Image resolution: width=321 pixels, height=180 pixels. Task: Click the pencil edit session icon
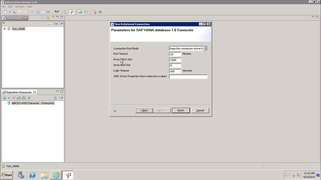(14, 98)
